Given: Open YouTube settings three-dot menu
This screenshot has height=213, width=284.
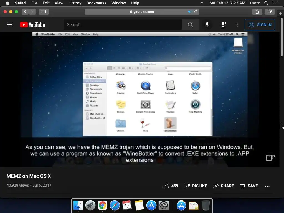Looking at the screenshot, I should (x=237, y=25).
